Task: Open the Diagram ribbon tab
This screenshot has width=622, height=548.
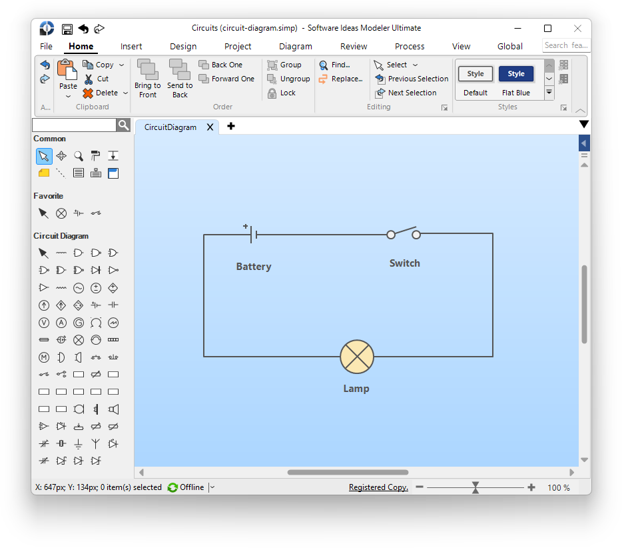Action: tap(296, 47)
